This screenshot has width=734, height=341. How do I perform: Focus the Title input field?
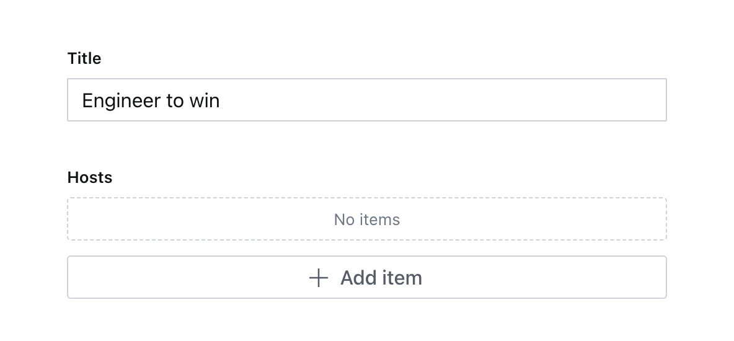pyautogui.click(x=366, y=100)
